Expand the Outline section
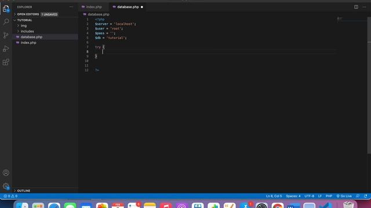Viewport: 371px width, 208px height. point(23,191)
